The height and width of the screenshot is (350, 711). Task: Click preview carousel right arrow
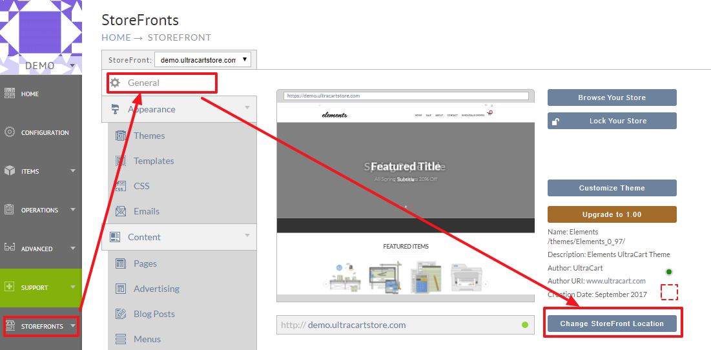point(485,284)
